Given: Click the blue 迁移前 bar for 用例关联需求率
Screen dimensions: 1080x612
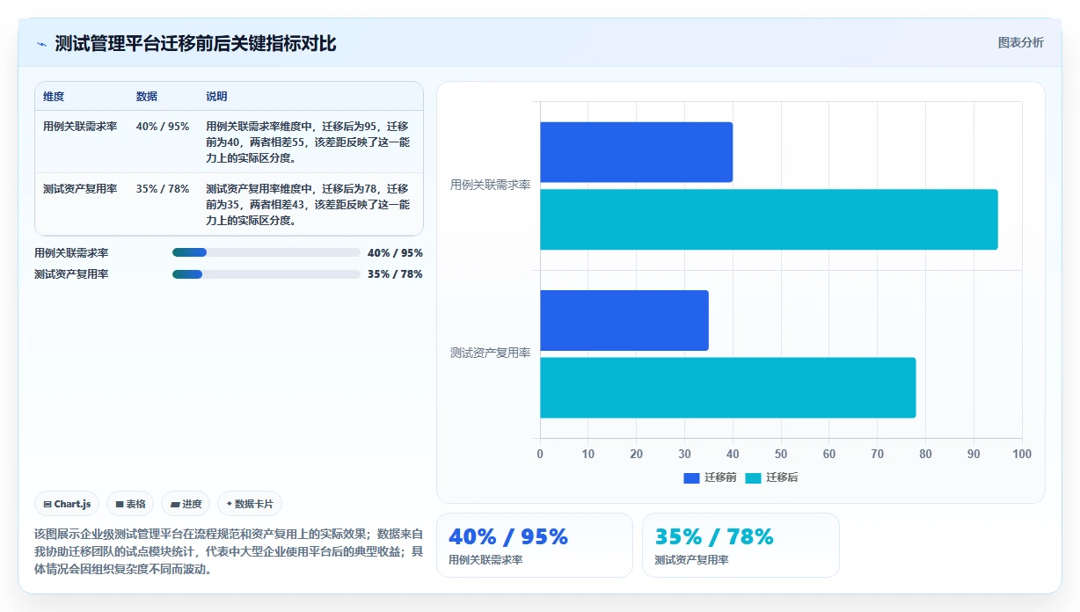Looking at the screenshot, I should click(636, 152).
